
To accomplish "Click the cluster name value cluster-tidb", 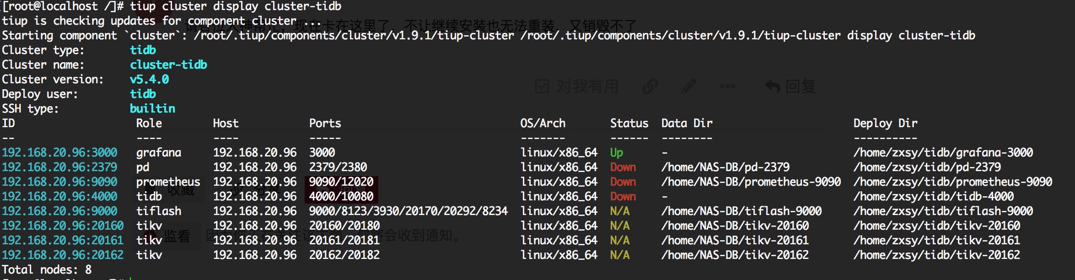I will (168, 65).
